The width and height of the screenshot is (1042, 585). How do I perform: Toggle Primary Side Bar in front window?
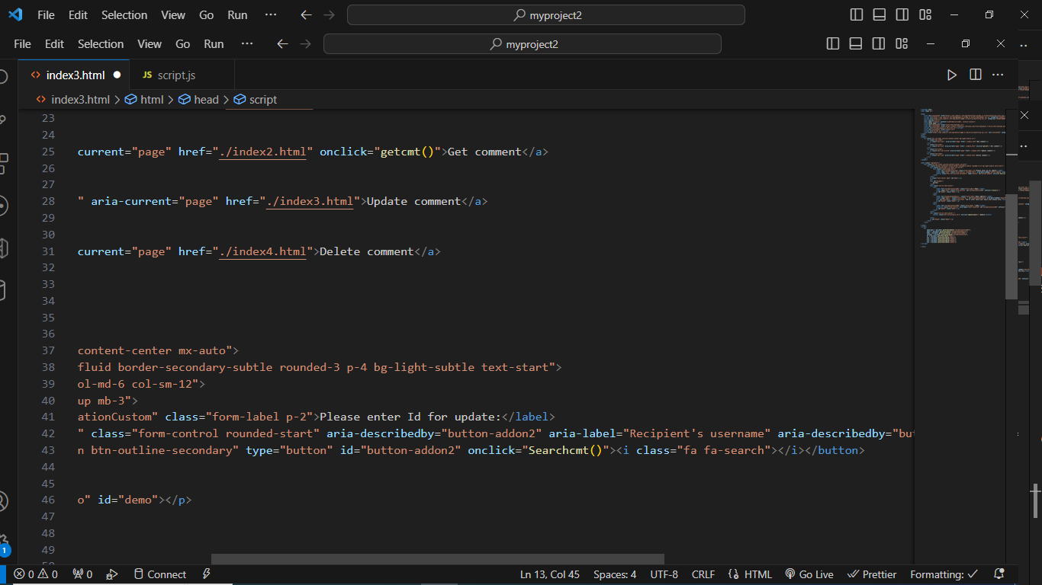pos(833,44)
